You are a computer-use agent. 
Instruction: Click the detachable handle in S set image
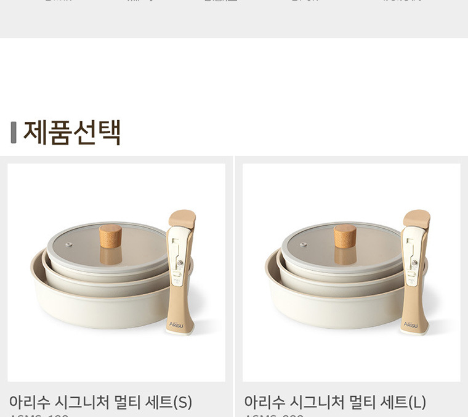180,271
